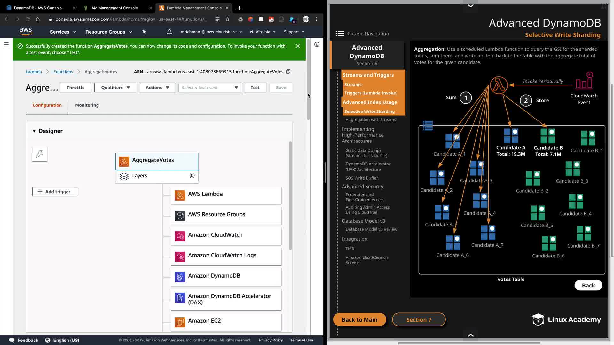Viewport: 614px width, 345px height.
Task: Open the Functions breadcrumb link
Action: pos(63,72)
